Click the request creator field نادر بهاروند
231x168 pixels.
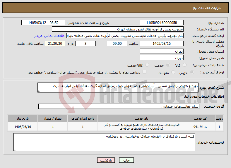(x=125, y=36)
